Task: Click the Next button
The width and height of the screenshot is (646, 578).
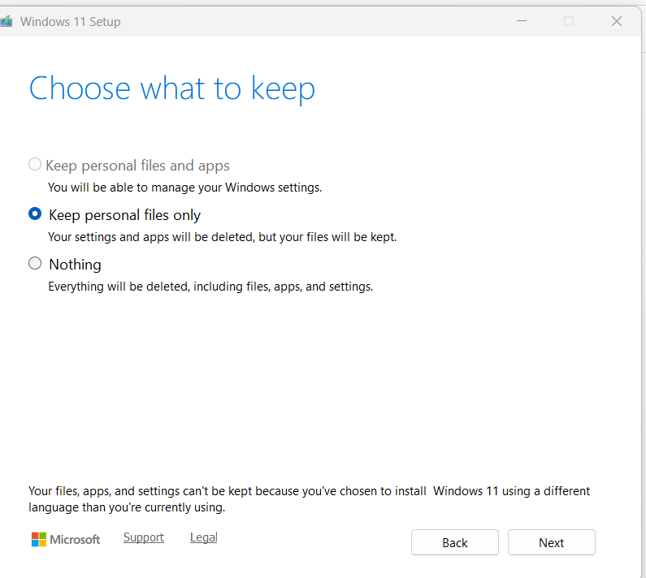Action: 551,542
